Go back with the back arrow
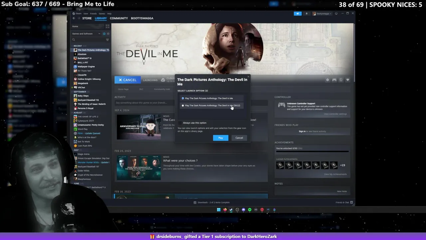 (x=74, y=18)
